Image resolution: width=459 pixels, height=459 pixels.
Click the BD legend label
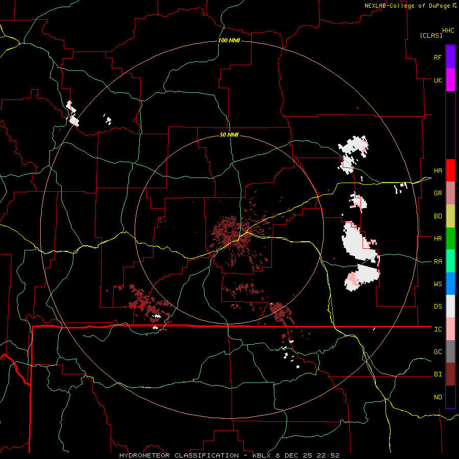tap(438, 216)
